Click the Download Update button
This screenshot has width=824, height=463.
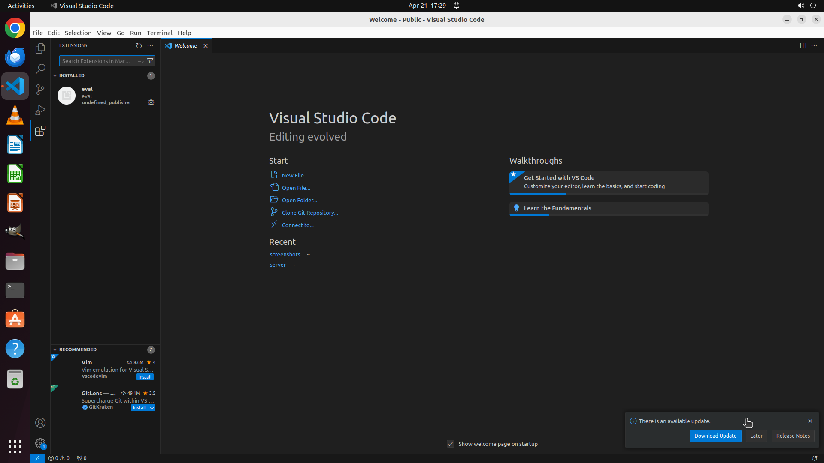(715, 436)
